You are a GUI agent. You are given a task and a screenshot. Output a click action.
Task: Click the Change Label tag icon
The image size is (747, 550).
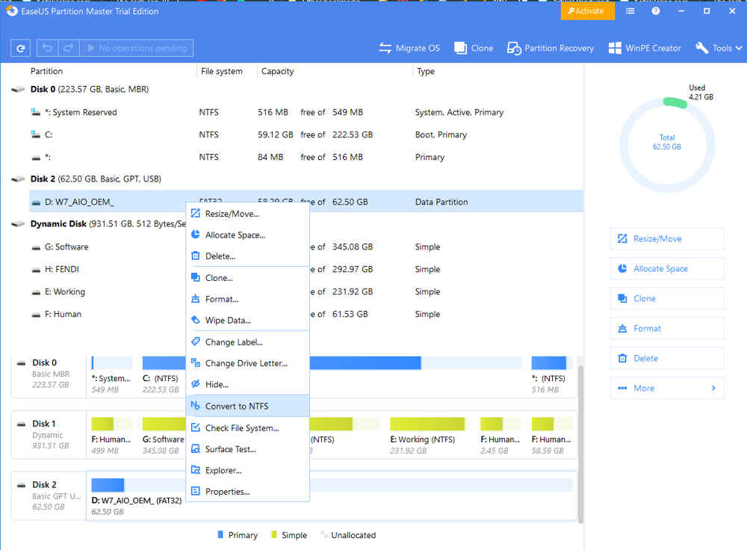pos(195,342)
